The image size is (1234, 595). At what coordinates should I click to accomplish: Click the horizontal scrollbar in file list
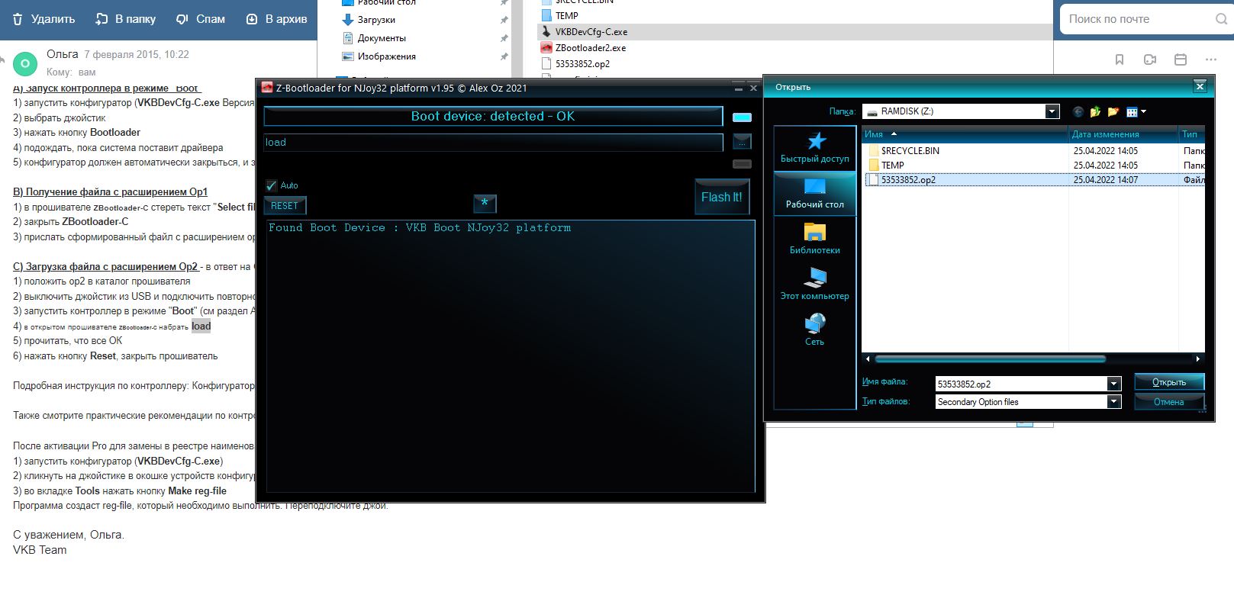(990, 359)
